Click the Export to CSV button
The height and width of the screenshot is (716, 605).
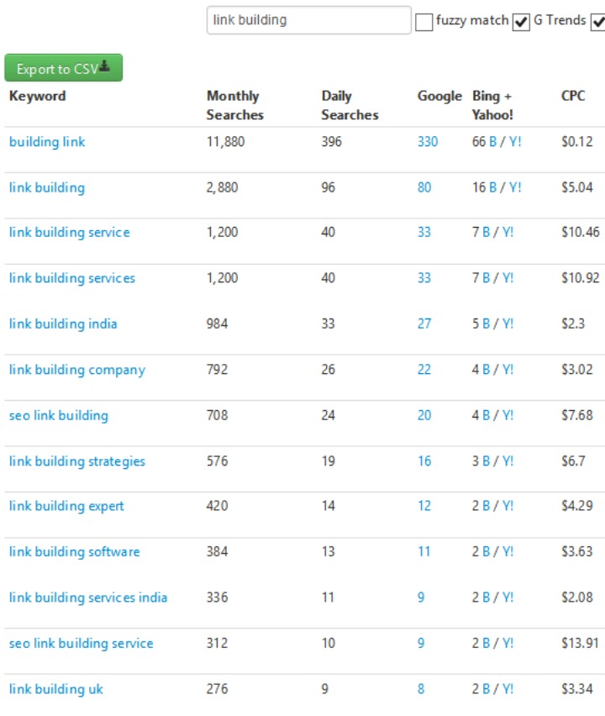click(x=63, y=68)
